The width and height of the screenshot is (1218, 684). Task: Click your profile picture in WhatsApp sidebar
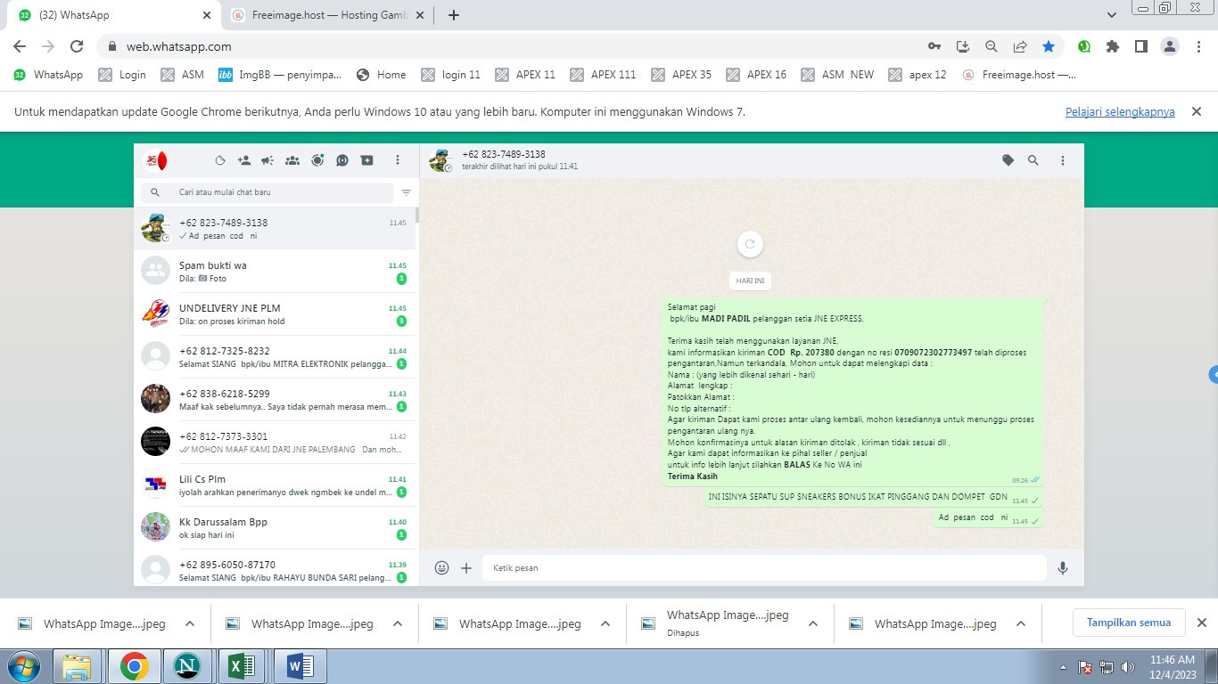[x=156, y=160]
